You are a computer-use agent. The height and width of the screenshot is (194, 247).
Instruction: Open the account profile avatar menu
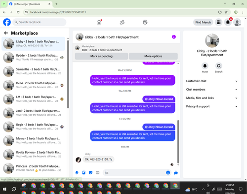(x=237, y=22)
